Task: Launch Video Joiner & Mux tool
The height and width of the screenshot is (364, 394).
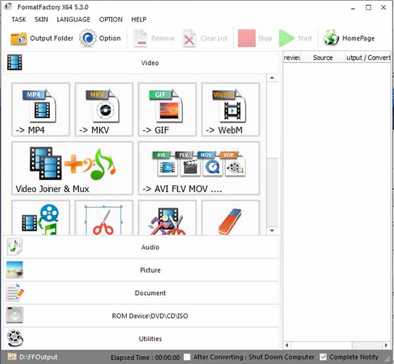Action: pos(72,168)
